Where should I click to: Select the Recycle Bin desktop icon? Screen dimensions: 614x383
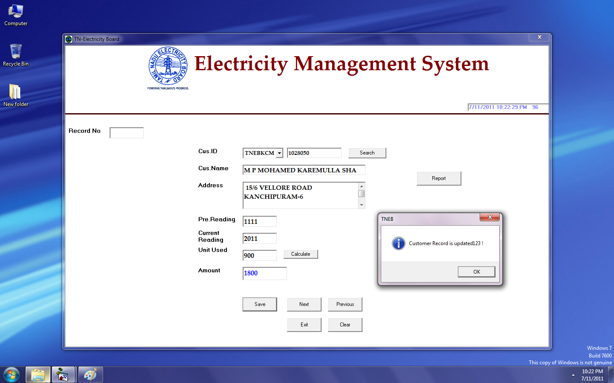pyautogui.click(x=16, y=55)
